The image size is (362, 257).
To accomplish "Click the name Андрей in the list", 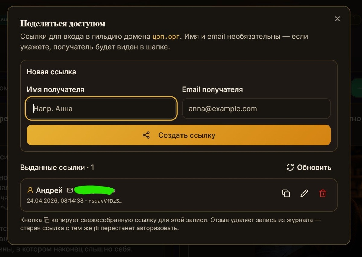I will (49, 190).
